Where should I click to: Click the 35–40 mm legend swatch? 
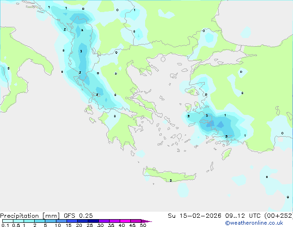coord(114,221)
